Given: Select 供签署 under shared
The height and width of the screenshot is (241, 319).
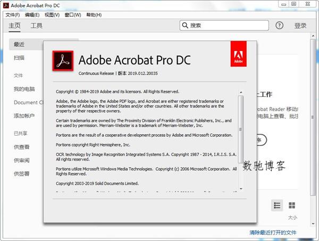Looking at the screenshot, I should click(x=22, y=173).
